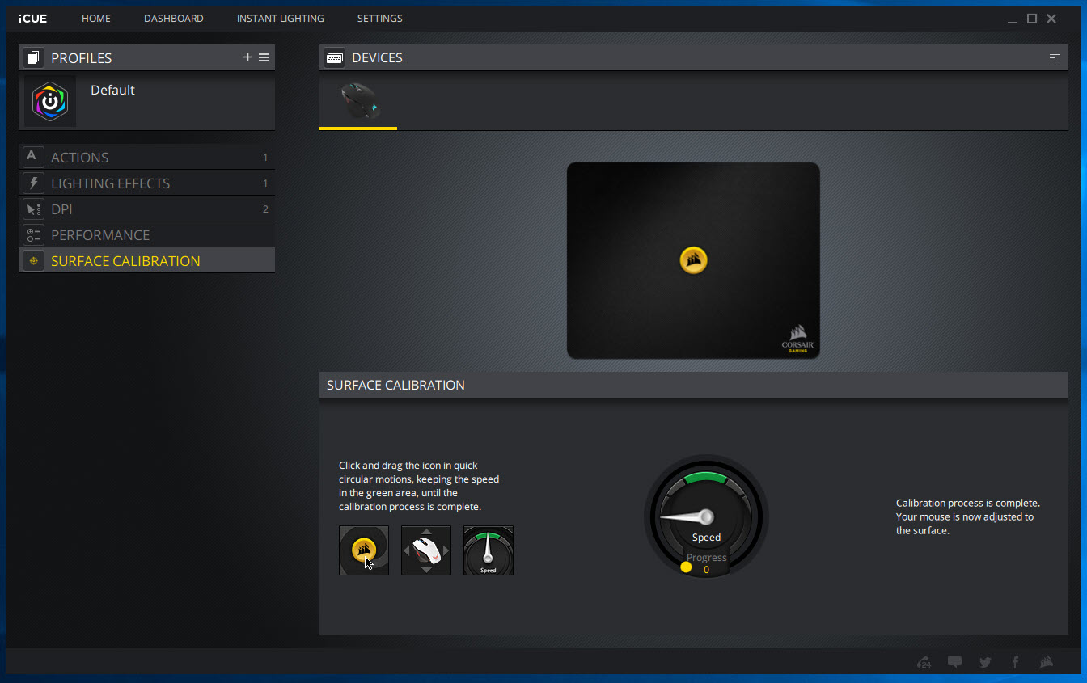This screenshot has height=683, width=1087.
Task: Click the lightning bolt Lighting Effects icon
Action: pyautogui.click(x=33, y=183)
